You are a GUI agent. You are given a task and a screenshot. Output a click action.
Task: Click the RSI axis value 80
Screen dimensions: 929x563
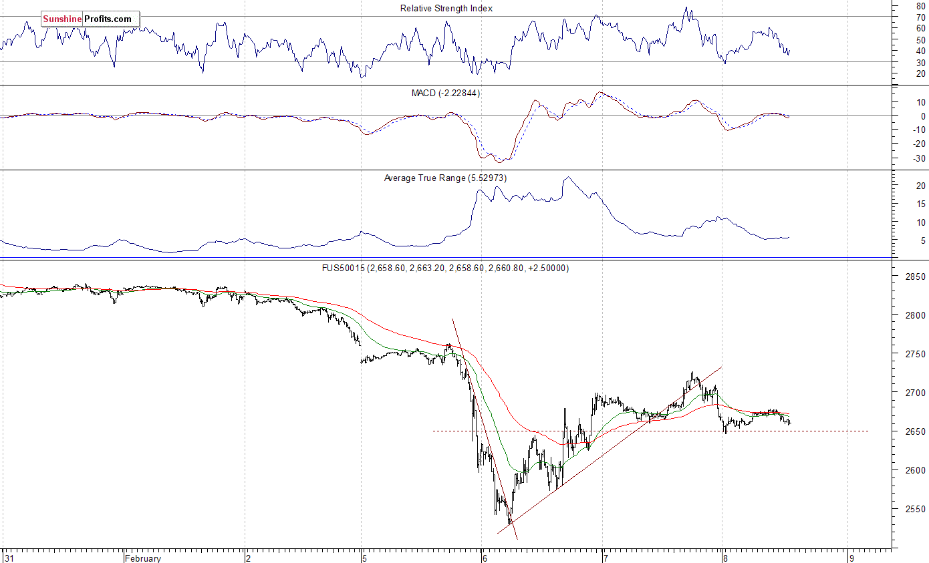920,5
